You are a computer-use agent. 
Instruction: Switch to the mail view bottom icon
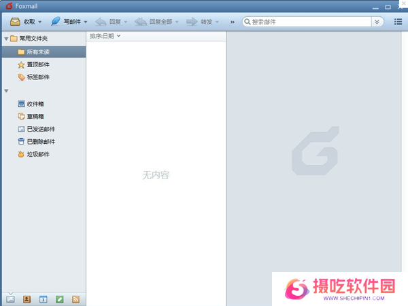(x=10, y=299)
